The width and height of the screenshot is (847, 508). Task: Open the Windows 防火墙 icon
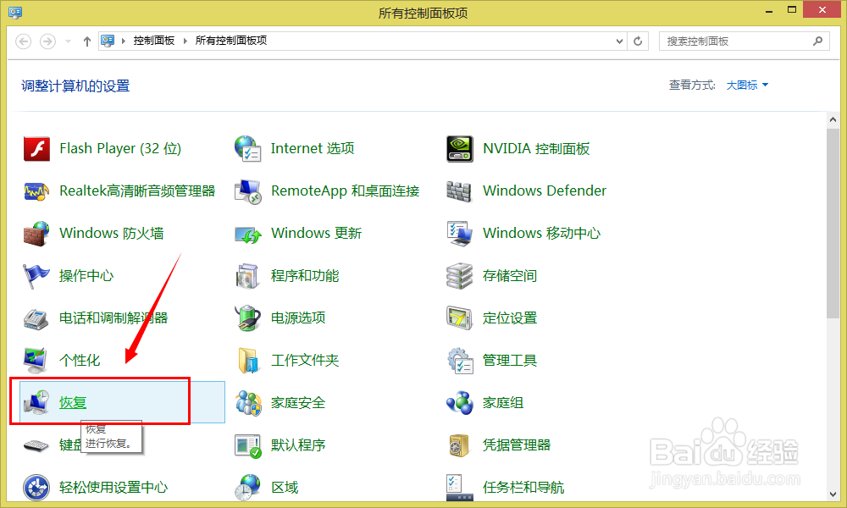[x=36, y=233]
